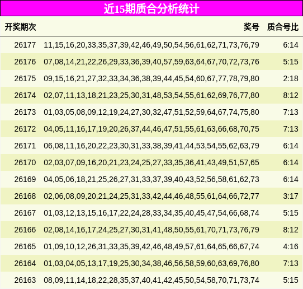The image size is (303, 289).
Task: Select draw period 26165
Action: coord(25,246)
